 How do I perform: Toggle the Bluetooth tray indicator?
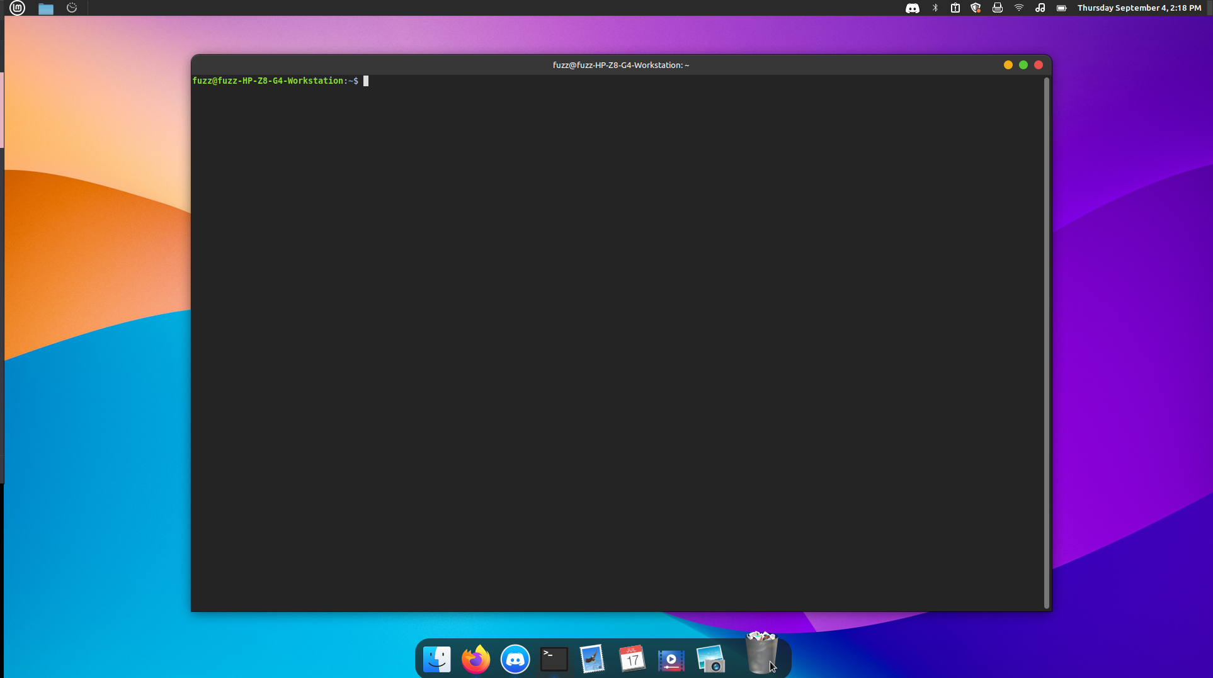(x=935, y=8)
